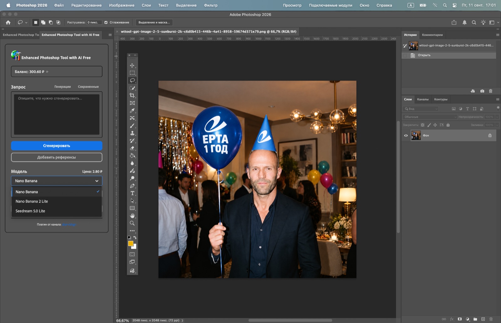Screen dimensions: 501x323
Task: Switch to the Комментарии tab
Action: 432,35
